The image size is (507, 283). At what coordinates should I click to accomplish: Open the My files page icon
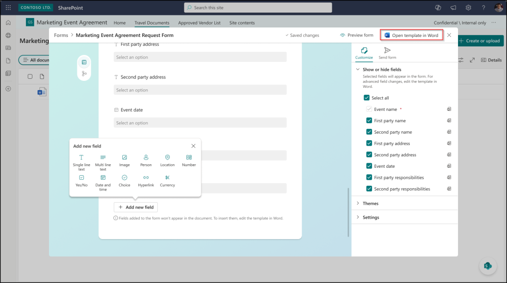click(x=8, y=61)
